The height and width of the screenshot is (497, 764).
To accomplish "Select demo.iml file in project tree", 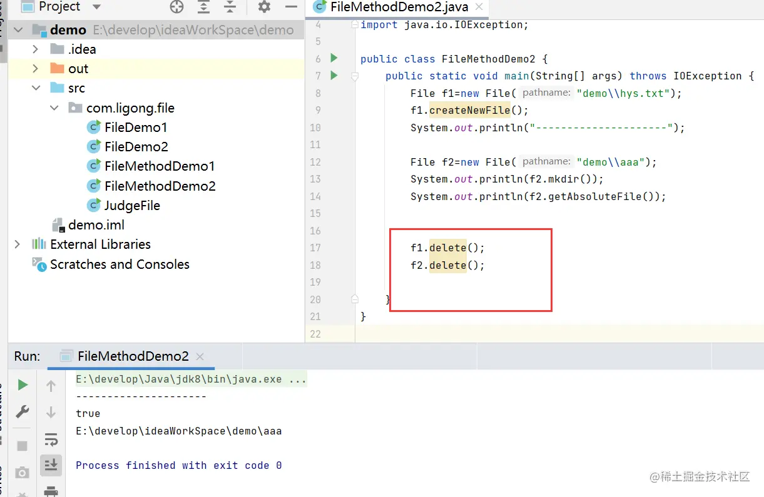I will pos(96,225).
